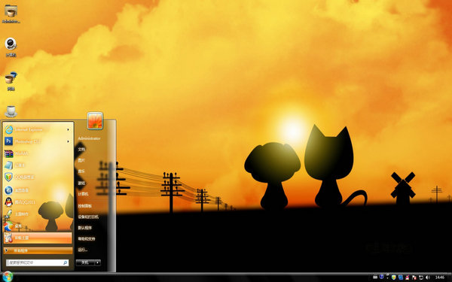
Task: Click the pink theme tray icon
Action: pos(408,277)
